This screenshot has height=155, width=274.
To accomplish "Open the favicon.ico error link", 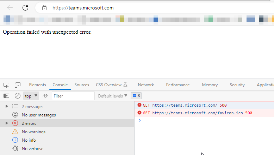I will point(198,113).
